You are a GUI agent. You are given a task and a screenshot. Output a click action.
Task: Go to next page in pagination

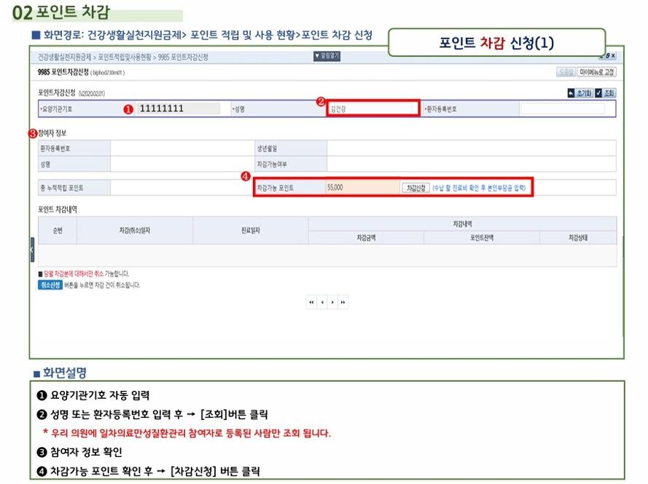(332, 302)
